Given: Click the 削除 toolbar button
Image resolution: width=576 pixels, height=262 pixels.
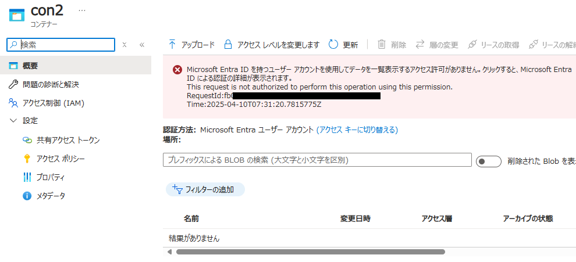Looking at the screenshot, I should coord(392,45).
